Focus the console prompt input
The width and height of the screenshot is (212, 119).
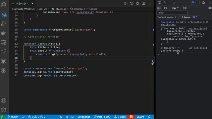coord(185,54)
